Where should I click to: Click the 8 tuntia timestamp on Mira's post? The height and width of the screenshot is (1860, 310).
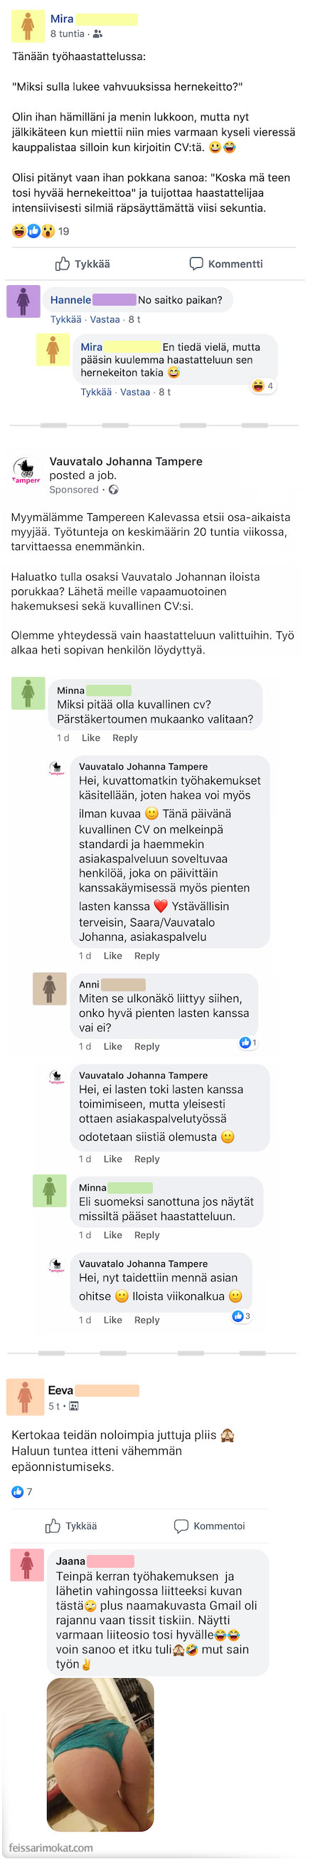(x=67, y=34)
